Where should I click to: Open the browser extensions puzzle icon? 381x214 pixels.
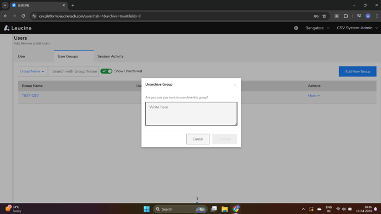[346, 16]
